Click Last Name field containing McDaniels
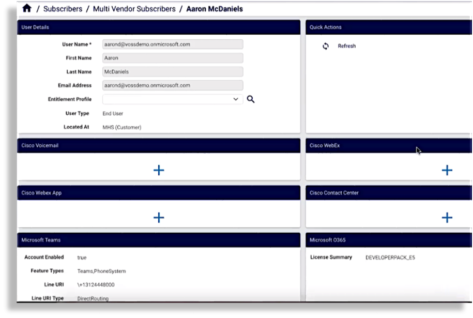This screenshot has width=473, height=318. click(x=173, y=71)
